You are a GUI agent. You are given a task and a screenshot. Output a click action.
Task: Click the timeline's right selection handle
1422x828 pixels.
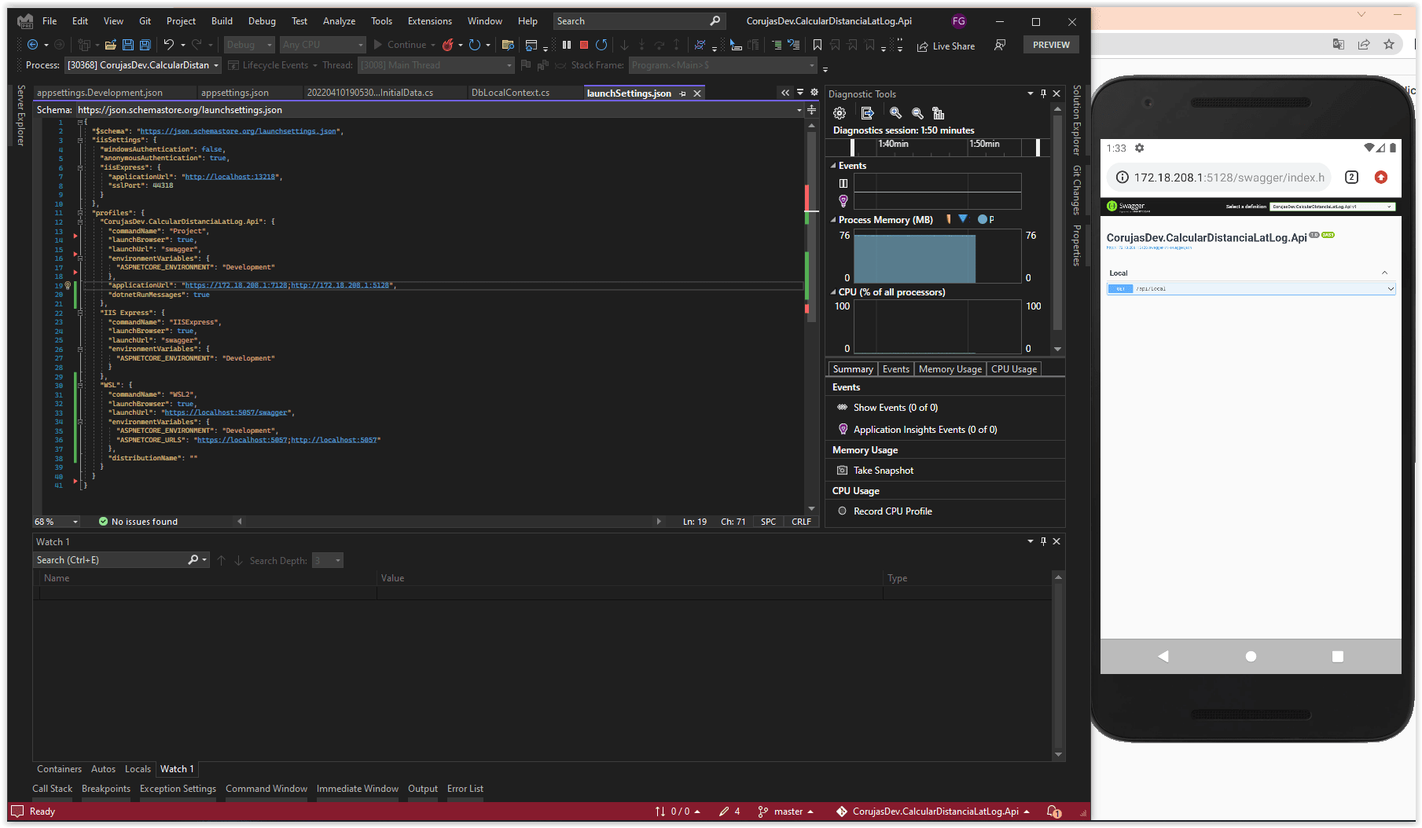[x=1038, y=147]
